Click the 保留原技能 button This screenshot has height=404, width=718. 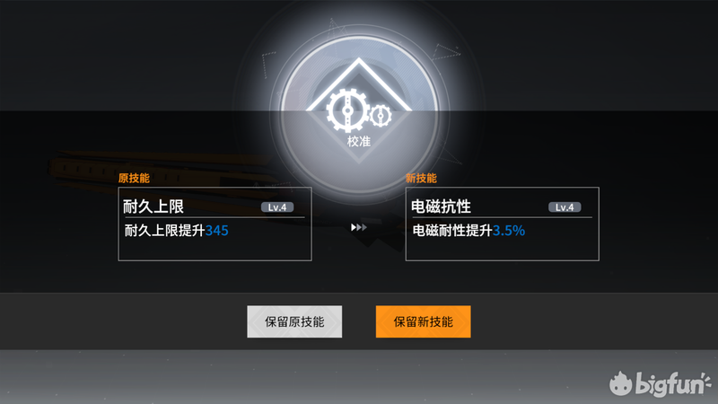[294, 321]
